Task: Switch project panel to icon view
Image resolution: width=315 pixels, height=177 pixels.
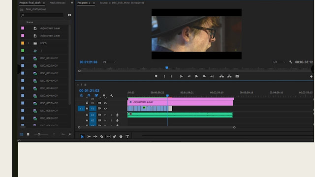Action: [x=28, y=134]
